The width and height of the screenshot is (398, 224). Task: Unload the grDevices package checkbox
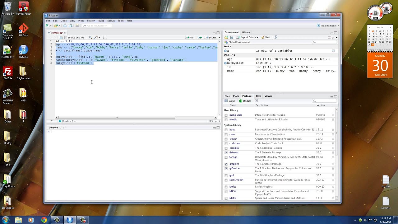pos(226,169)
